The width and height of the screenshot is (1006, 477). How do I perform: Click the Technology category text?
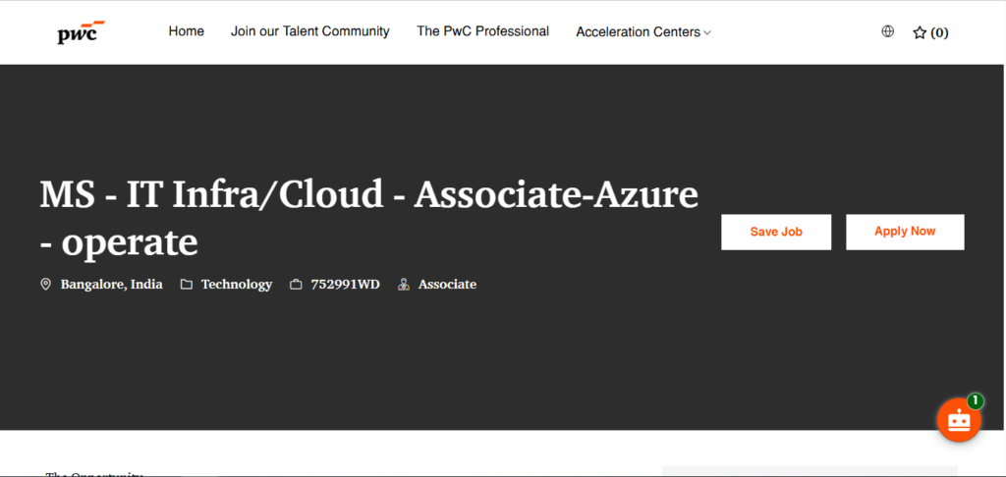click(x=237, y=284)
